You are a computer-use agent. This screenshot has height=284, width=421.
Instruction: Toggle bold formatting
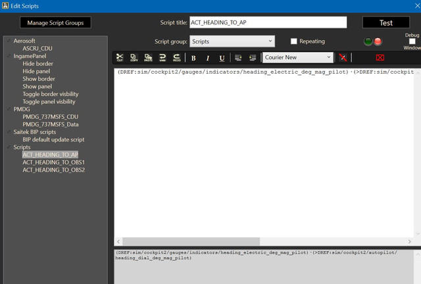pyautogui.click(x=193, y=58)
